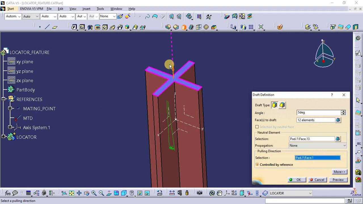Click the compass in the 3D view

pos(324,54)
